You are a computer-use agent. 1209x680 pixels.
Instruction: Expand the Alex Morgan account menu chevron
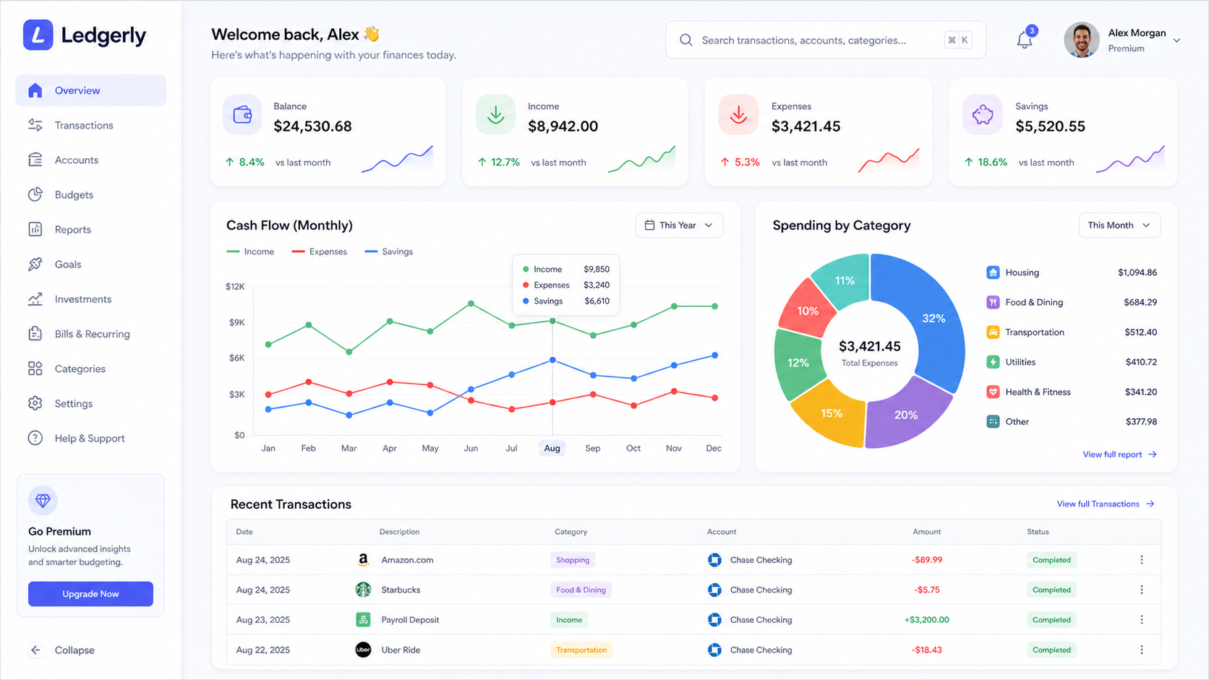tap(1176, 40)
